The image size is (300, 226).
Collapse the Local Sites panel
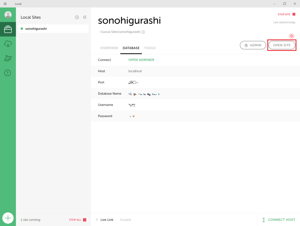click(x=85, y=17)
